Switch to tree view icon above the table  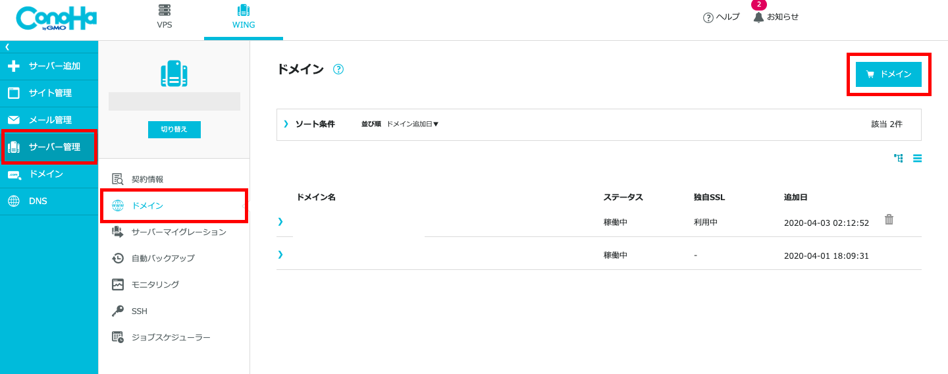click(x=898, y=158)
